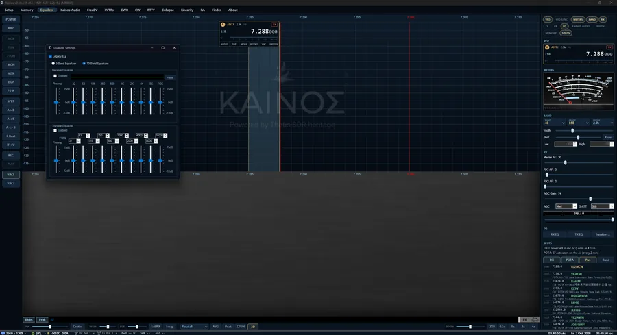This screenshot has width=617, height=335.
Task: Click the stepper arrows of the 16000 frequency field
Action: (x=165, y=135)
